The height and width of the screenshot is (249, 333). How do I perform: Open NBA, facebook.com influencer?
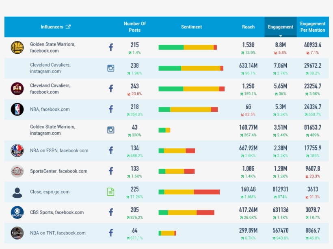[50, 109]
